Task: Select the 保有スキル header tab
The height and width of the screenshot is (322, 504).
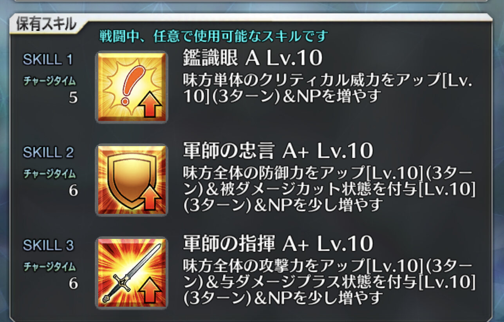Action: pos(46,24)
